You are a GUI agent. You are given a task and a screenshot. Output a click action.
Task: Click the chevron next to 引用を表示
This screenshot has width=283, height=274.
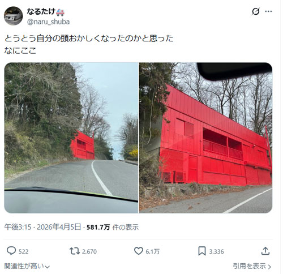click(270, 267)
